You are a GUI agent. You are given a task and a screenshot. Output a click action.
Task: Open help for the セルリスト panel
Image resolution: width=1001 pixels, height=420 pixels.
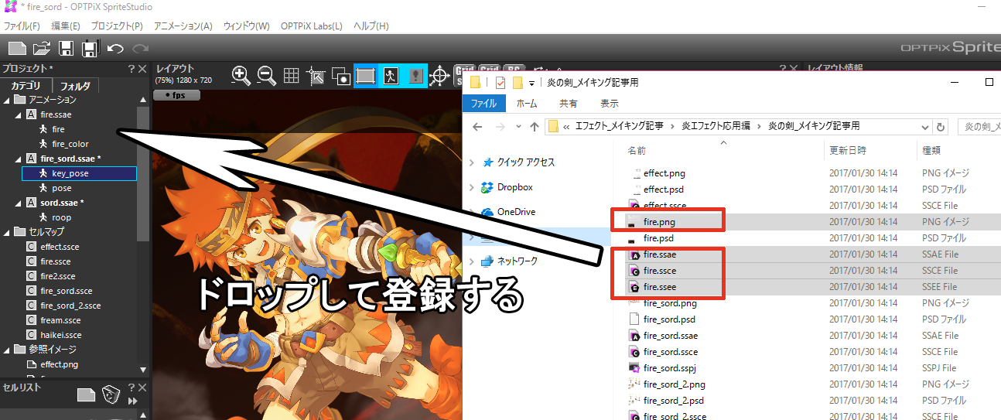(132, 388)
